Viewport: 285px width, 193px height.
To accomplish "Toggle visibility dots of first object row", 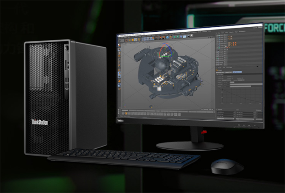I will click(225, 36).
